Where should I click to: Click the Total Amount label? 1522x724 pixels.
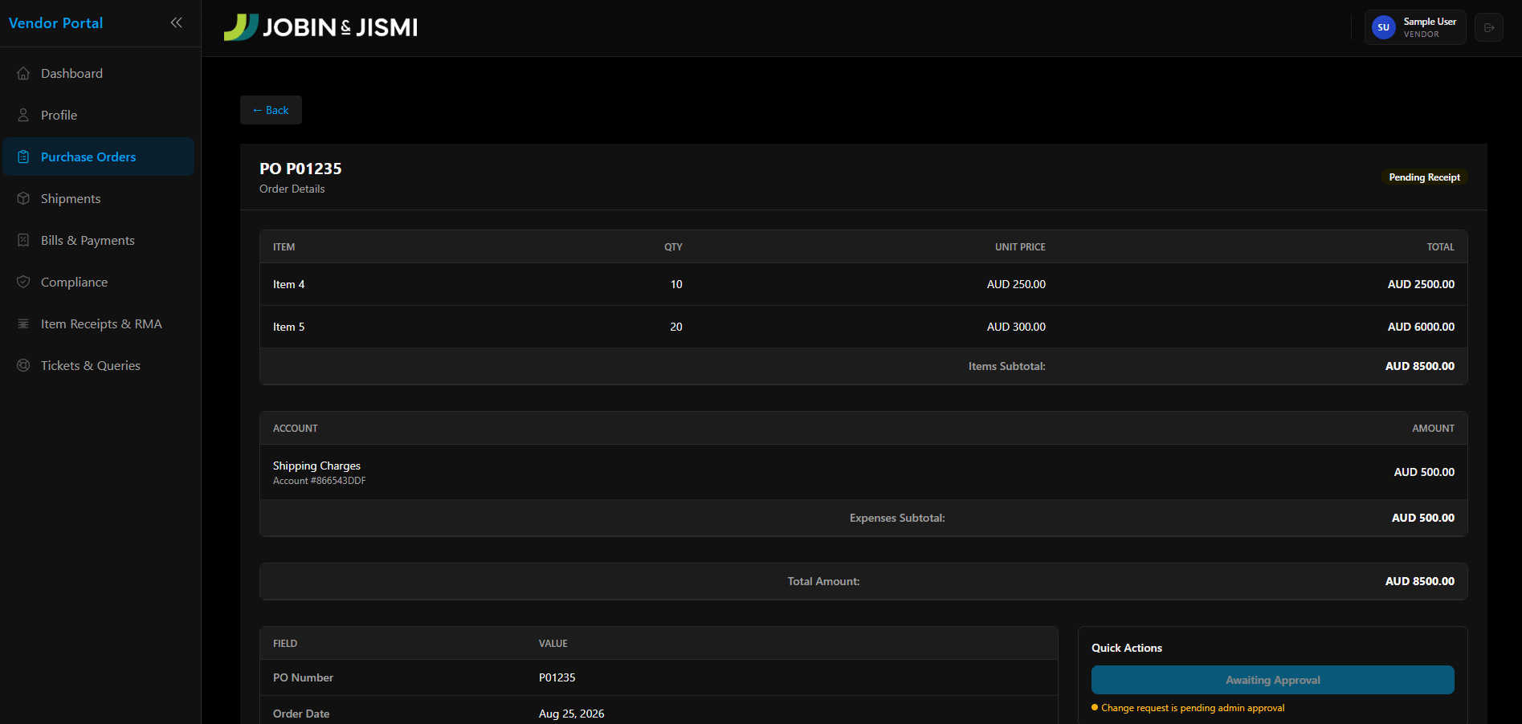pos(823,581)
